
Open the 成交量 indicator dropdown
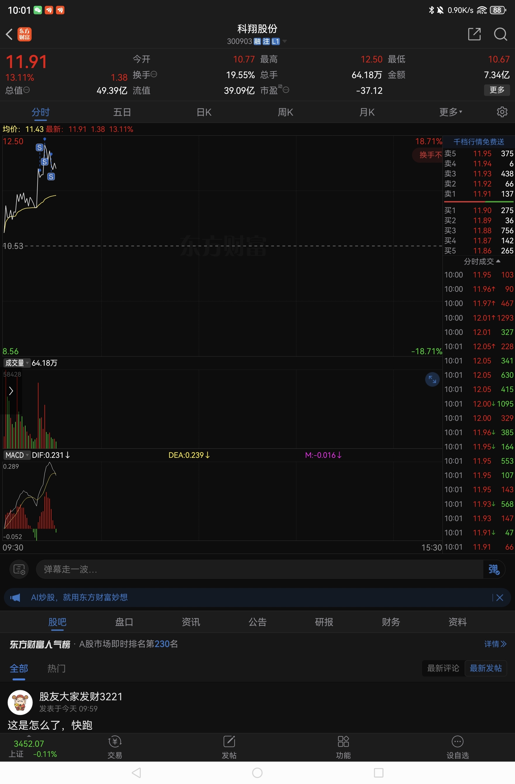coord(17,363)
